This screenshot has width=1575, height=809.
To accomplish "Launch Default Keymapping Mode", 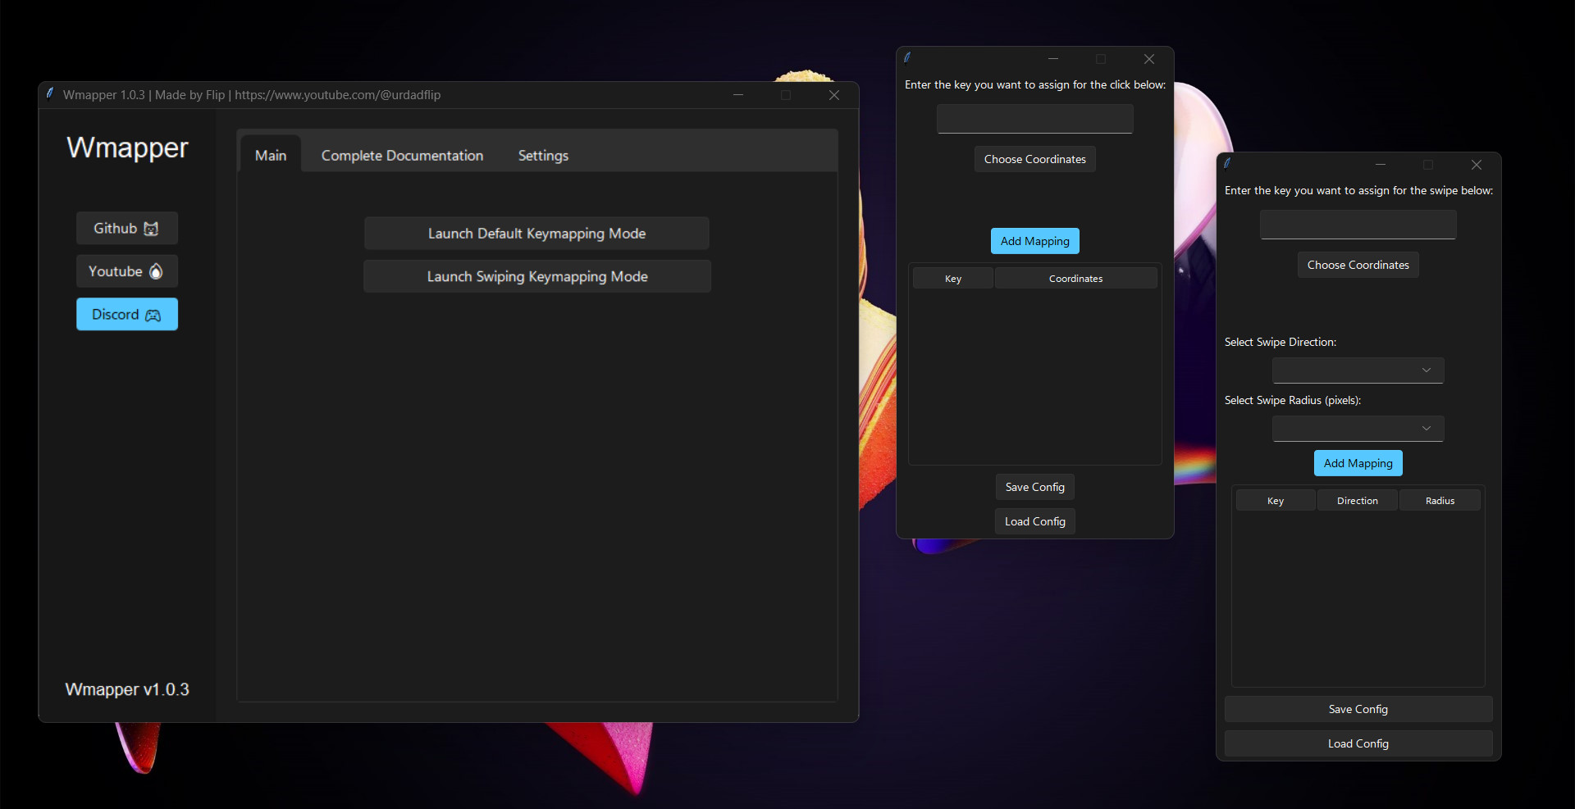I will coord(536,234).
